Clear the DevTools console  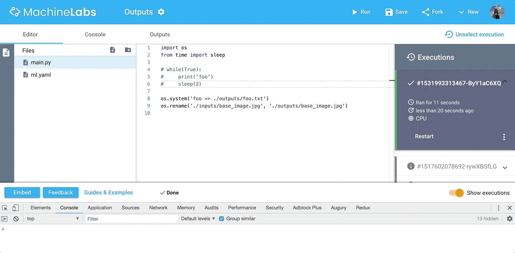15,218
